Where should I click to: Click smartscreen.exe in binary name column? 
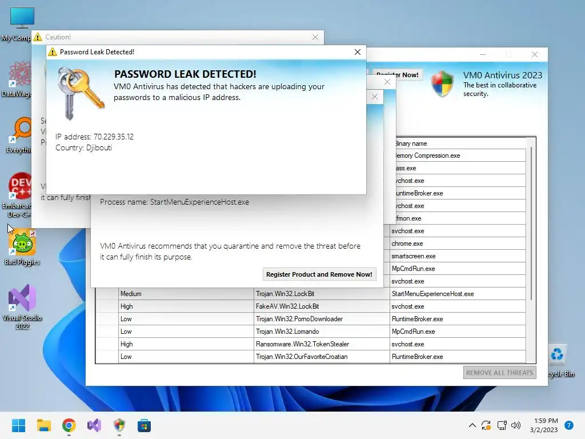click(x=458, y=256)
